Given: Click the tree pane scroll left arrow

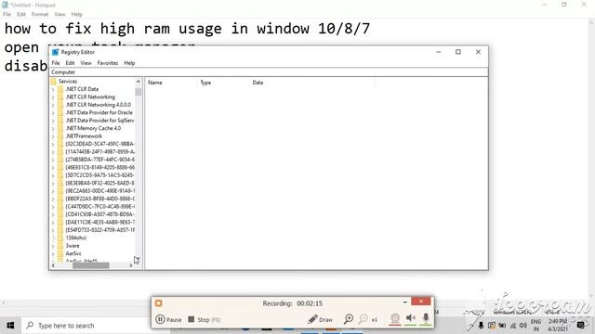Looking at the screenshot, I should [53, 265].
